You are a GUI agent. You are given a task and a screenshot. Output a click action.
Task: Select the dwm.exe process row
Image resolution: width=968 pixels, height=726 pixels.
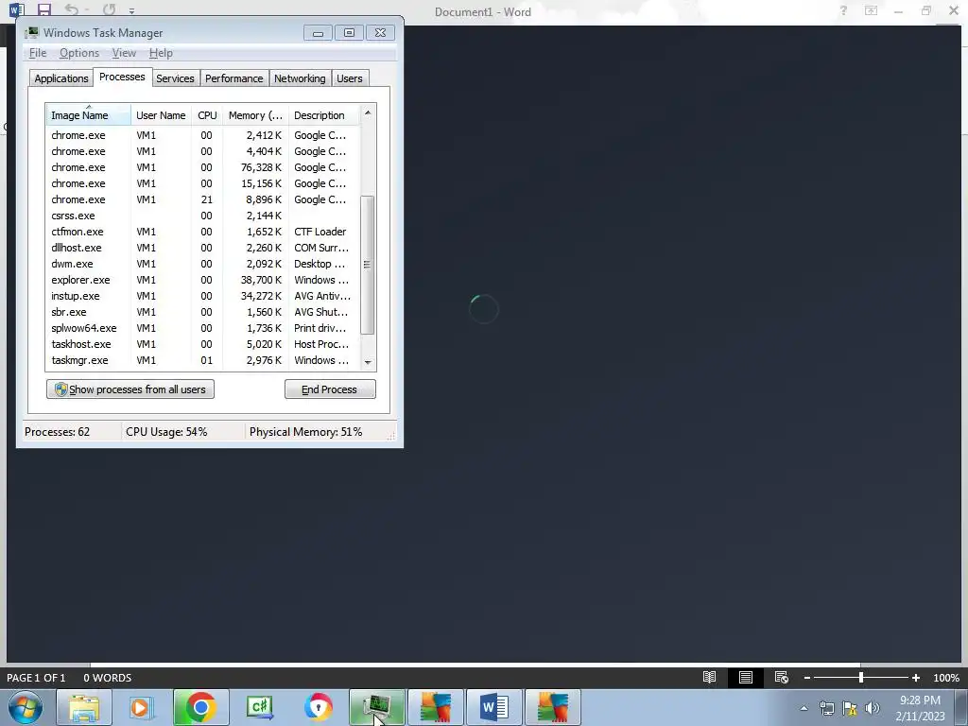click(202, 264)
